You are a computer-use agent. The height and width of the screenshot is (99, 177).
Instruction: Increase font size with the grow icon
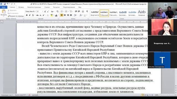(45, 12)
